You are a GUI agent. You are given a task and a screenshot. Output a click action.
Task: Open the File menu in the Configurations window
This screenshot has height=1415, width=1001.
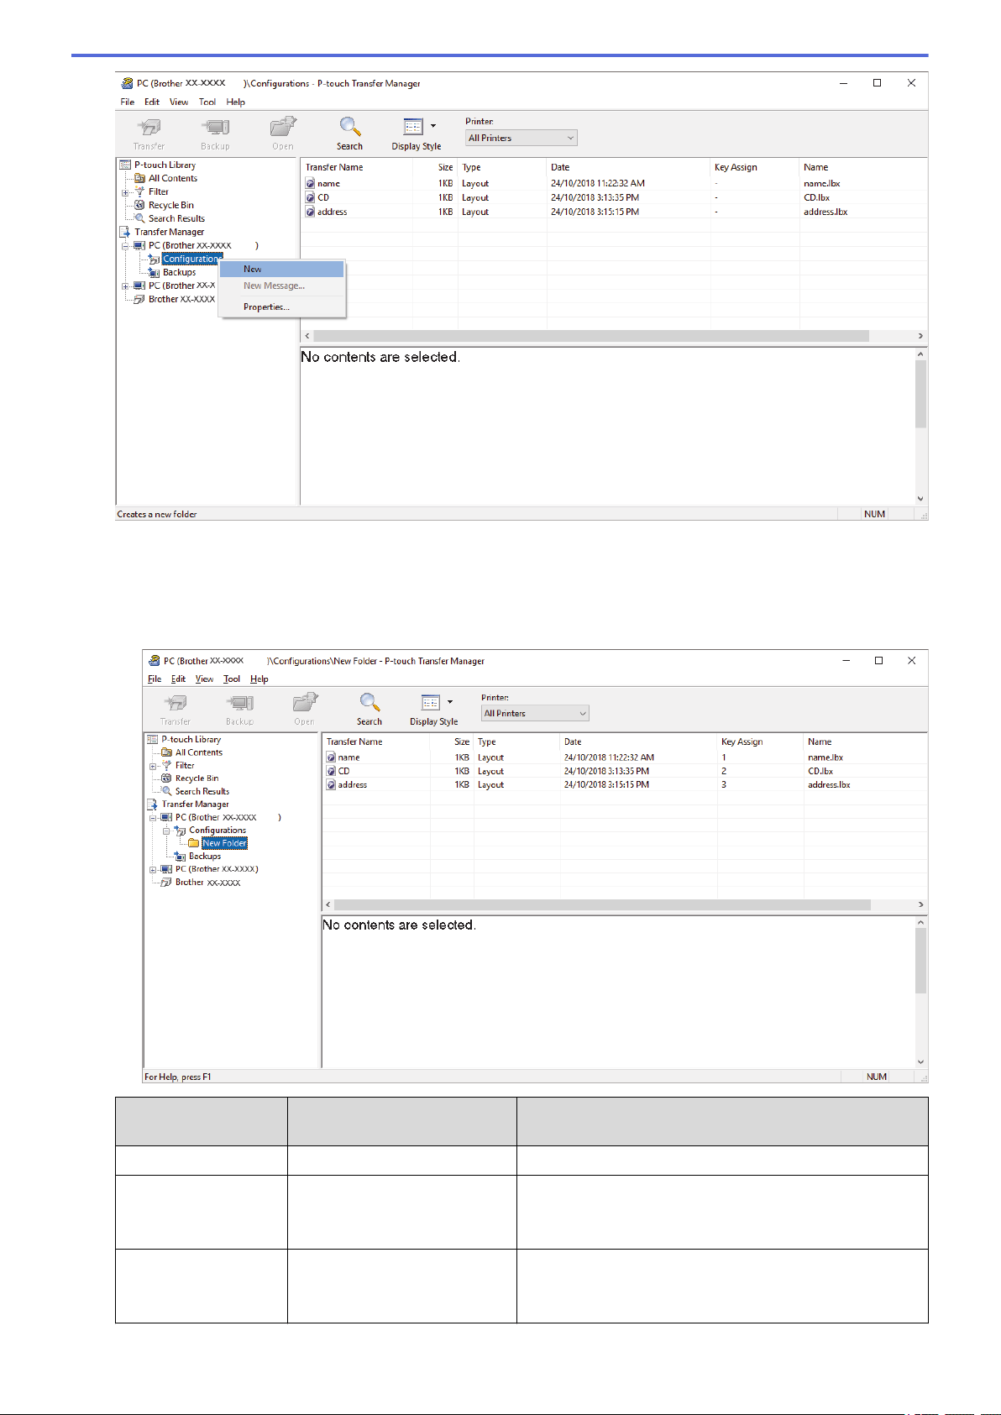[128, 102]
